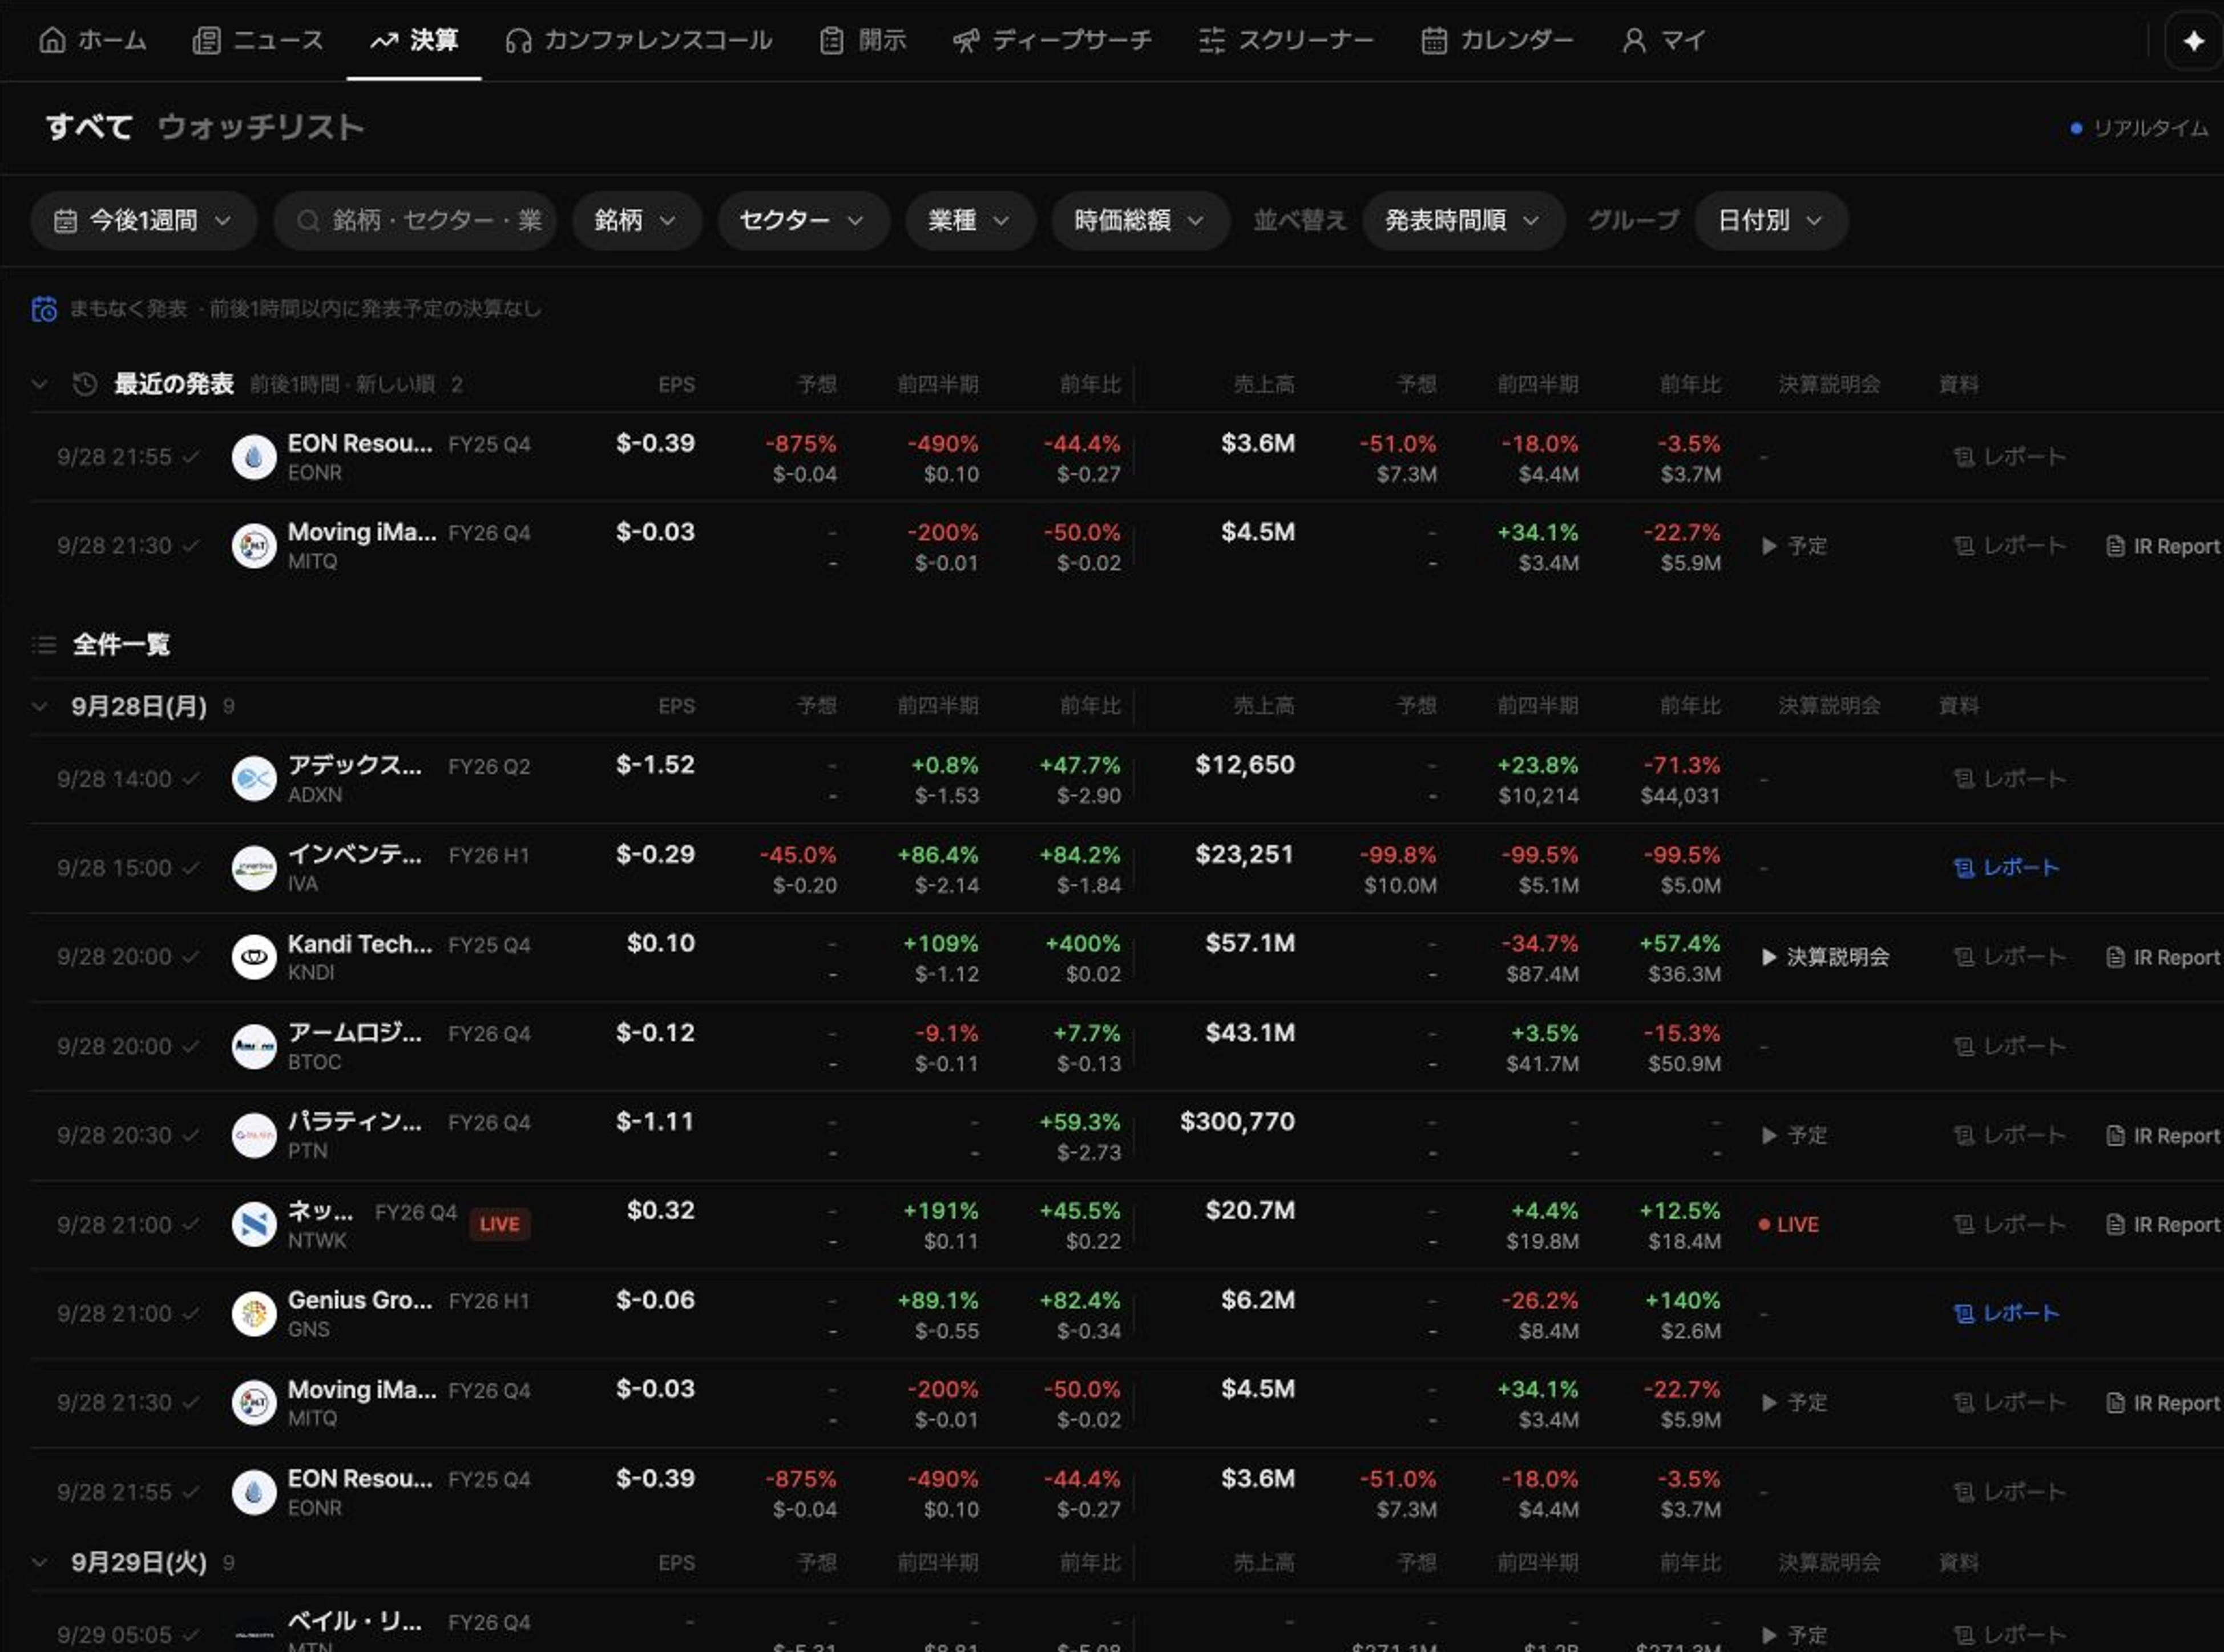2224x1652 pixels.
Task: Open the 日付別 group dropdown
Action: (1771, 220)
